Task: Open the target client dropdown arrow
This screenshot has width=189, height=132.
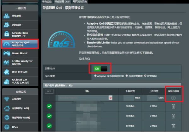Action: [x=111, y=98]
